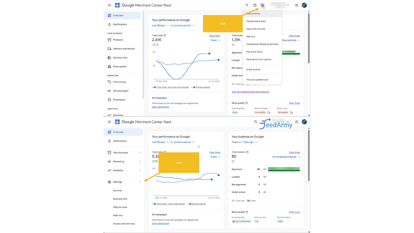
Task: Click info icon beside Total products in lower screenshot
Action: (x=247, y=152)
